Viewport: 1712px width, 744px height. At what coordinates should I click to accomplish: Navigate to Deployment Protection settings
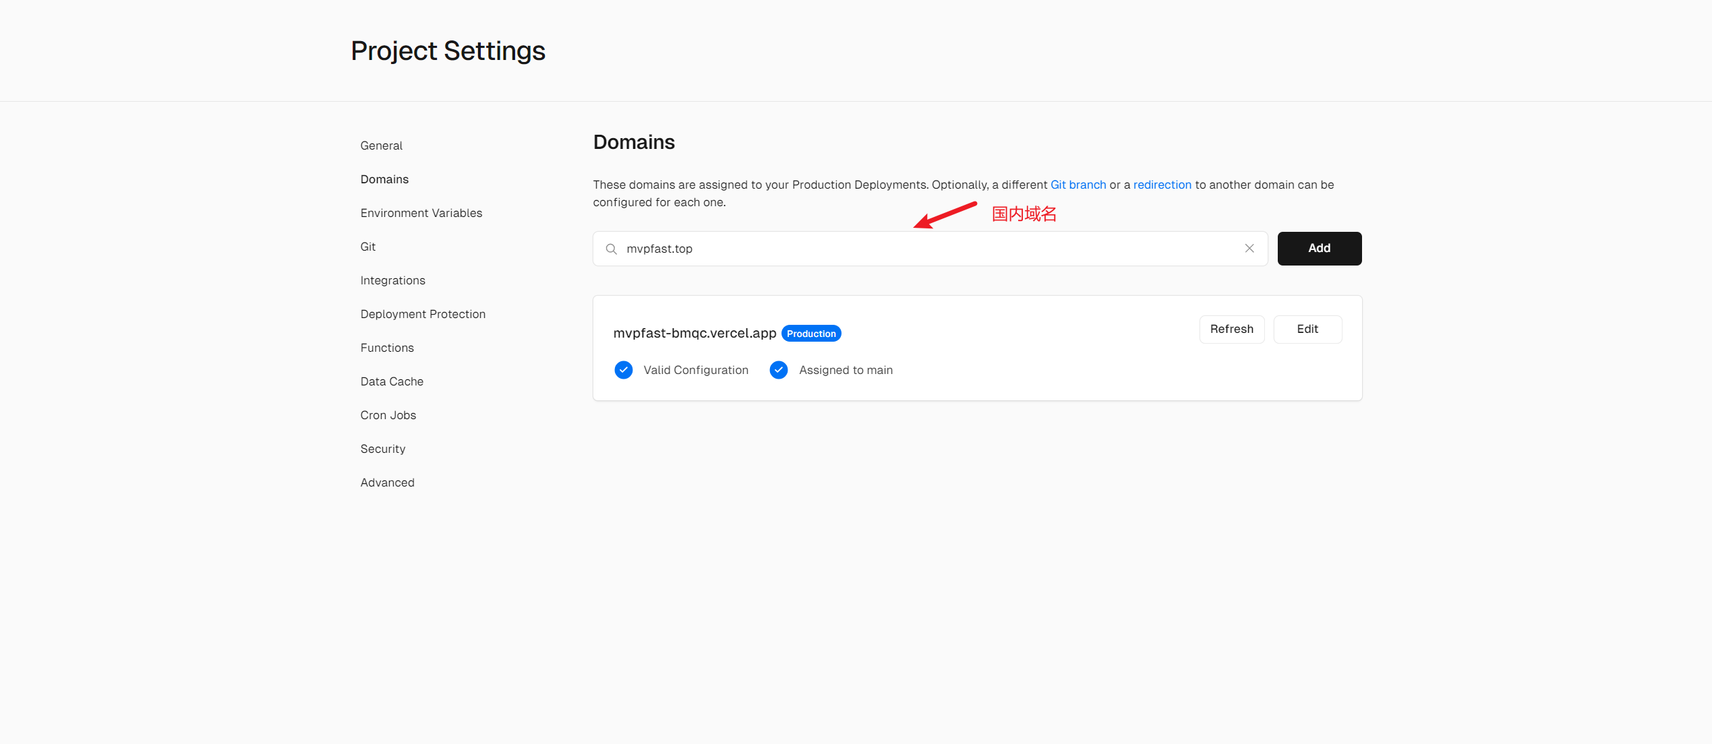[422, 314]
